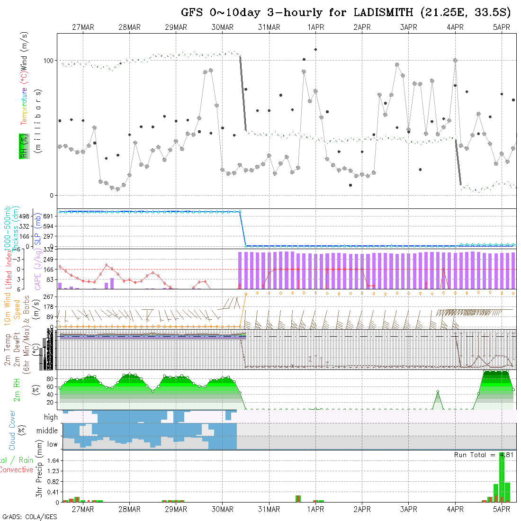Click the 'Cloud Cover' axis label
521x521 pixels.
coord(12,430)
